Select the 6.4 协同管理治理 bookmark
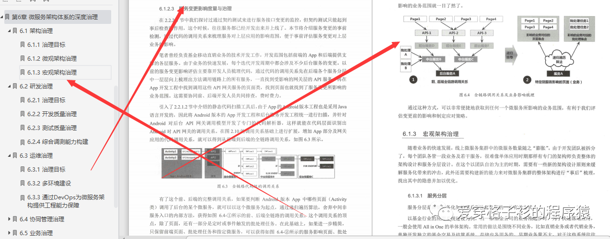610x239 pixels. pos(42,219)
